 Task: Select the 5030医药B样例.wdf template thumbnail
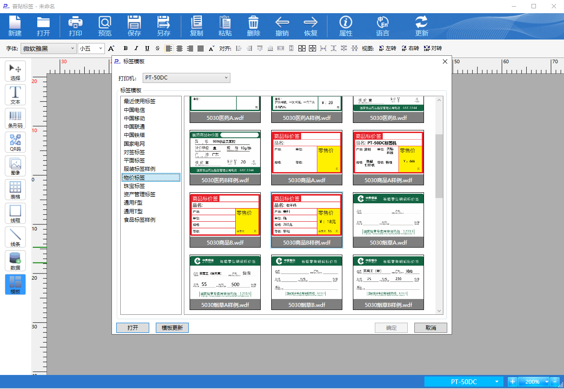coord(225,157)
